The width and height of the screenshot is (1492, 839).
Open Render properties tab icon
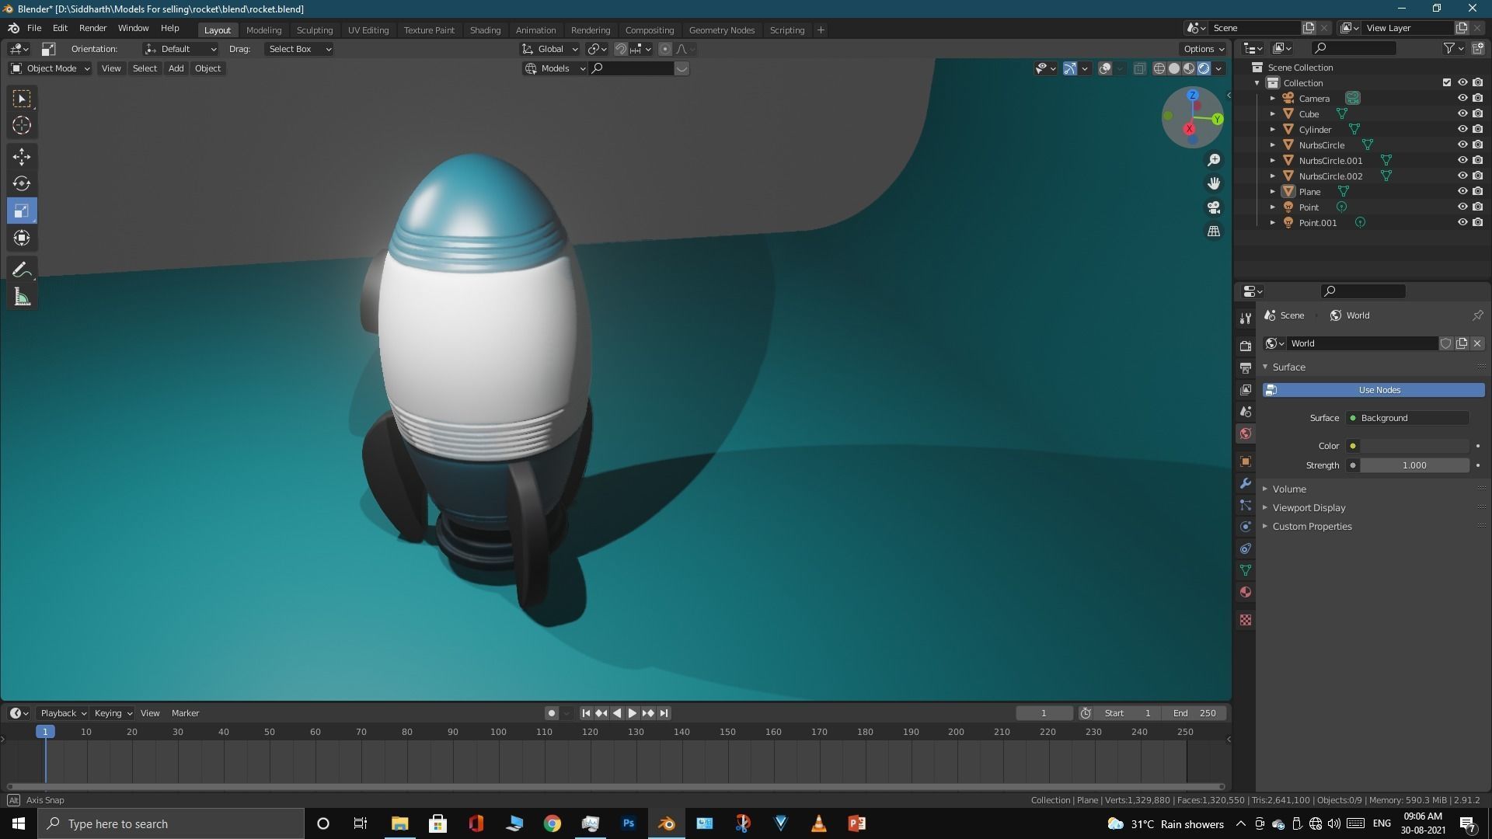1246,346
